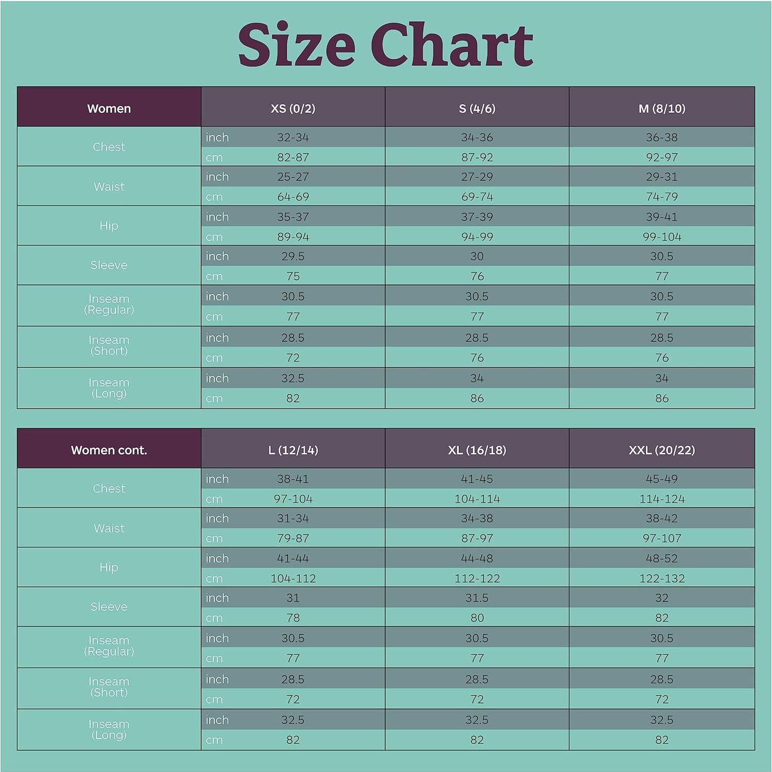Click the XL (16/18) column header
772x772 pixels.
pos(477,450)
